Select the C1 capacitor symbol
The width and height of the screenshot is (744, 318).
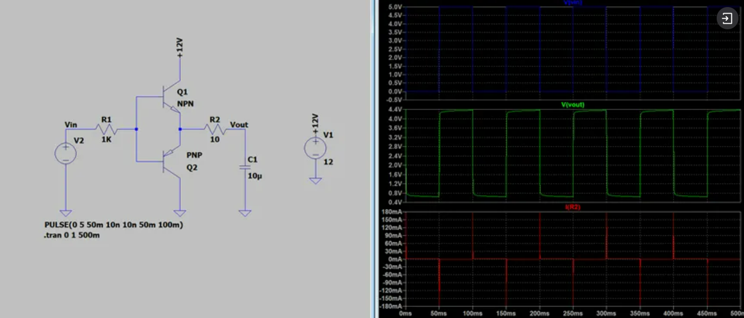pyautogui.click(x=245, y=167)
